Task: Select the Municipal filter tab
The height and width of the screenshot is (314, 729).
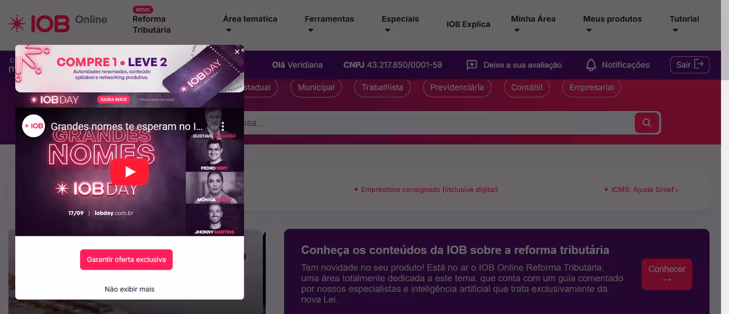Action: tap(316, 87)
